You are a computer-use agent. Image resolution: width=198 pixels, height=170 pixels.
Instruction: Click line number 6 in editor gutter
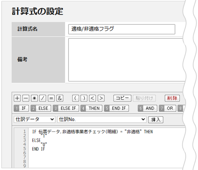[25, 153]
